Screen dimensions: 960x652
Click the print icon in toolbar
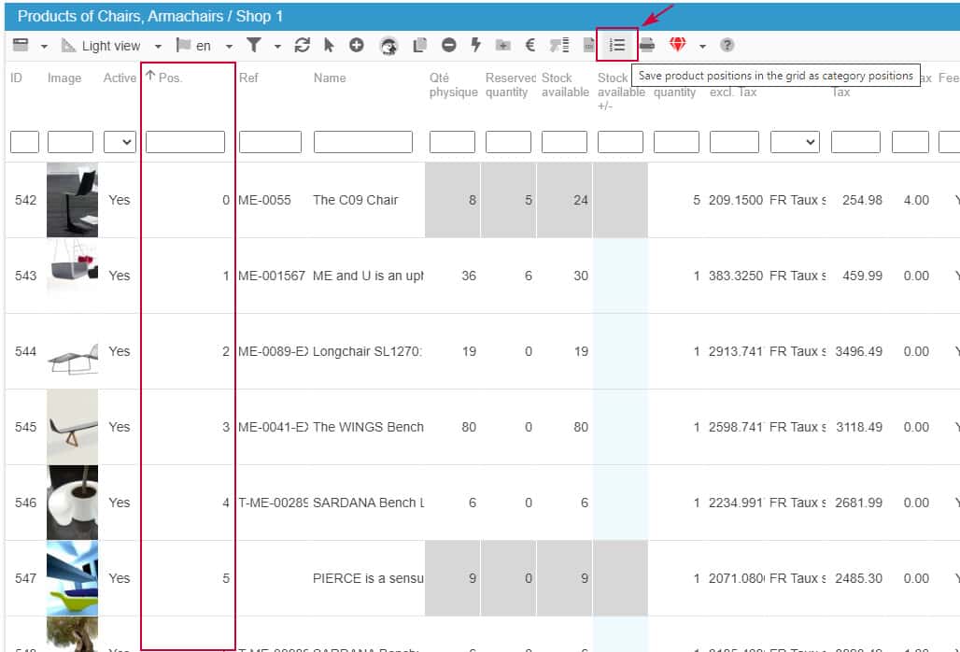(x=647, y=45)
